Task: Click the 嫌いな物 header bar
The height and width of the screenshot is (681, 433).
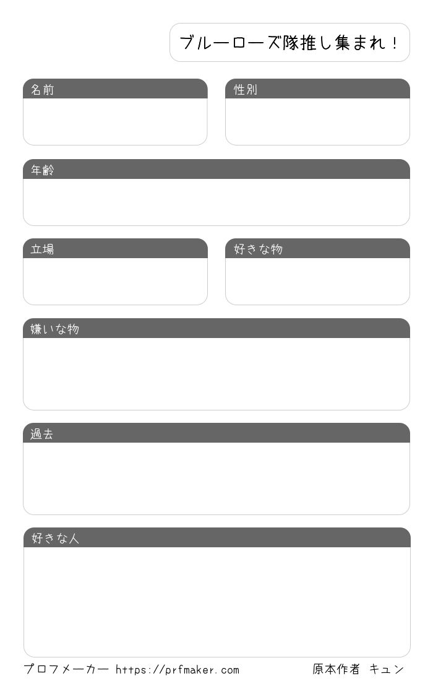Action: click(216, 328)
